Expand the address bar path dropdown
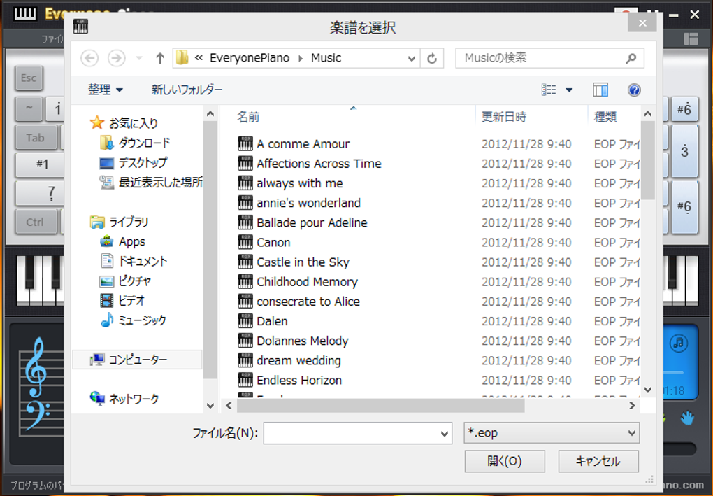Screen dimensions: 713x496 [x=411, y=58]
